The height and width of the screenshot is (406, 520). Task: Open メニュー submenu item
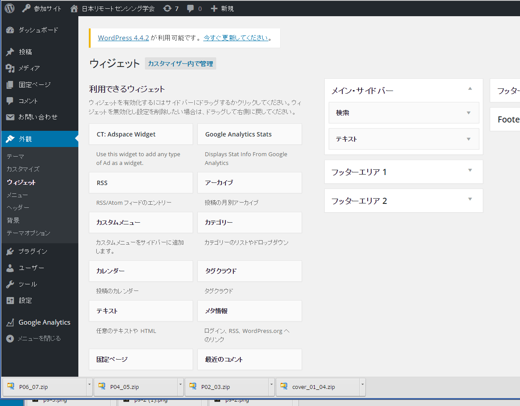tap(17, 195)
